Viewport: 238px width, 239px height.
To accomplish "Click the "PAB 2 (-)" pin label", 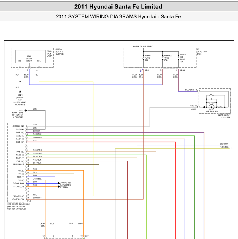I will (20, 152).
